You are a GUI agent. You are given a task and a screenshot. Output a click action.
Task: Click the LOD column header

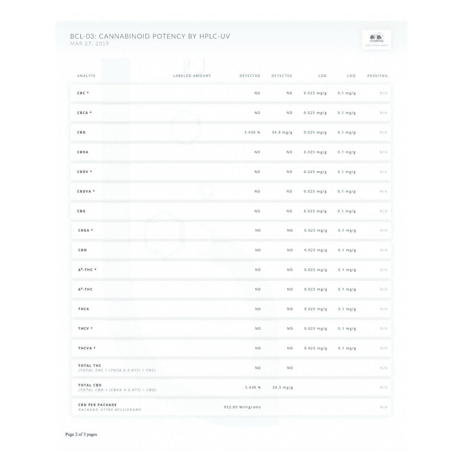coord(323,76)
